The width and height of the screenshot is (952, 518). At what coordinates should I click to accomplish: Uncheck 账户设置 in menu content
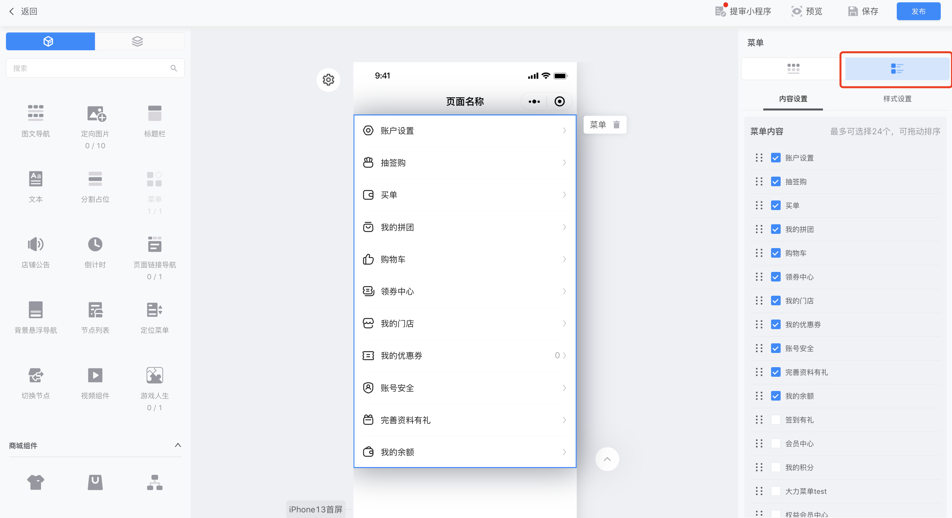coord(775,158)
